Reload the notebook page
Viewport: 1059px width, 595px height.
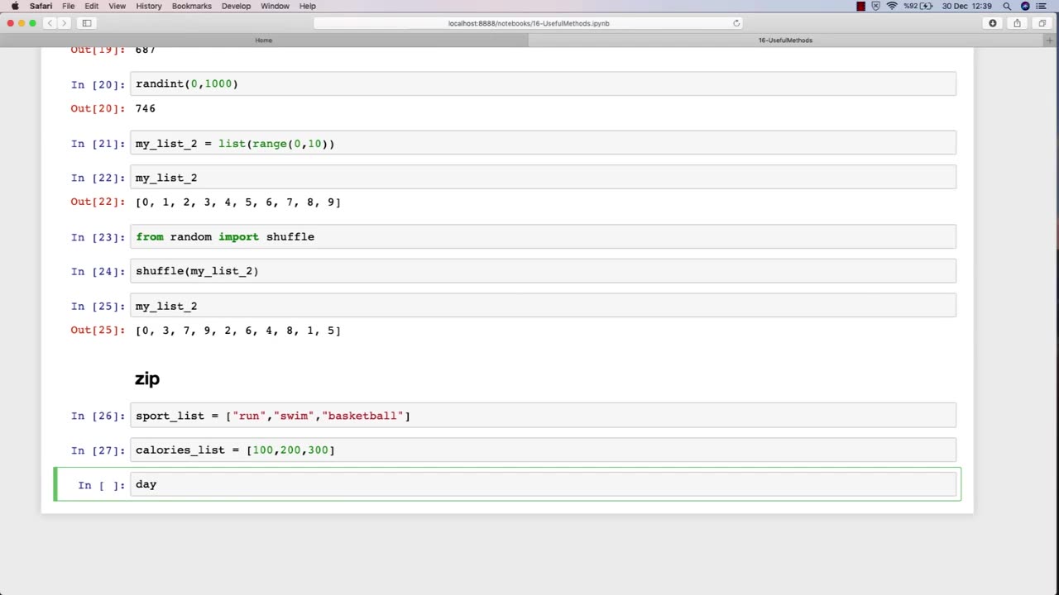click(736, 23)
